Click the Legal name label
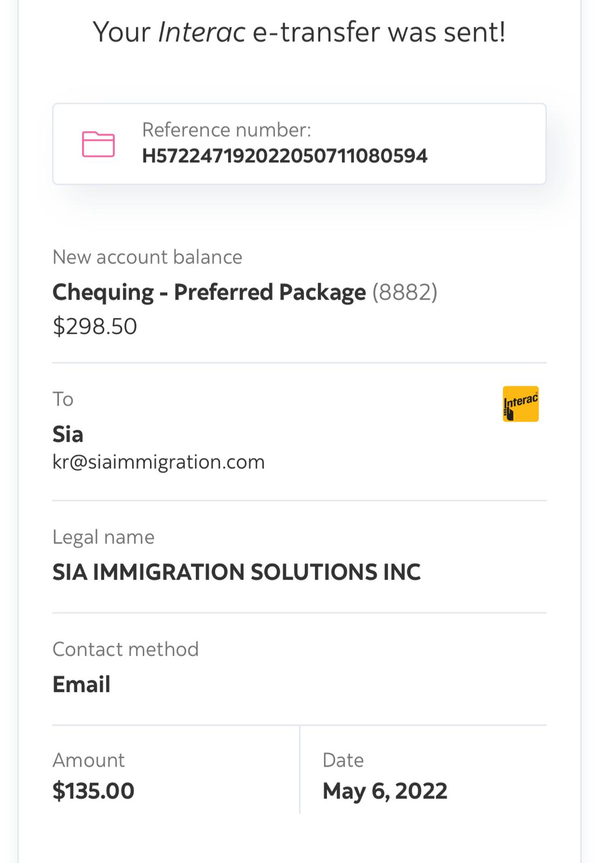 pyautogui.click(x=104, y=537)
